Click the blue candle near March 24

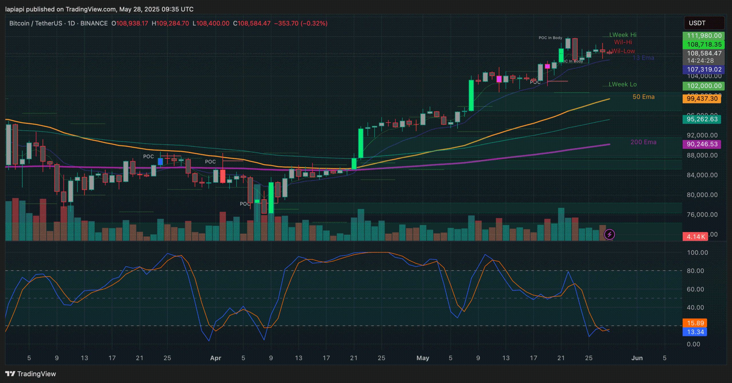(160, 162)
